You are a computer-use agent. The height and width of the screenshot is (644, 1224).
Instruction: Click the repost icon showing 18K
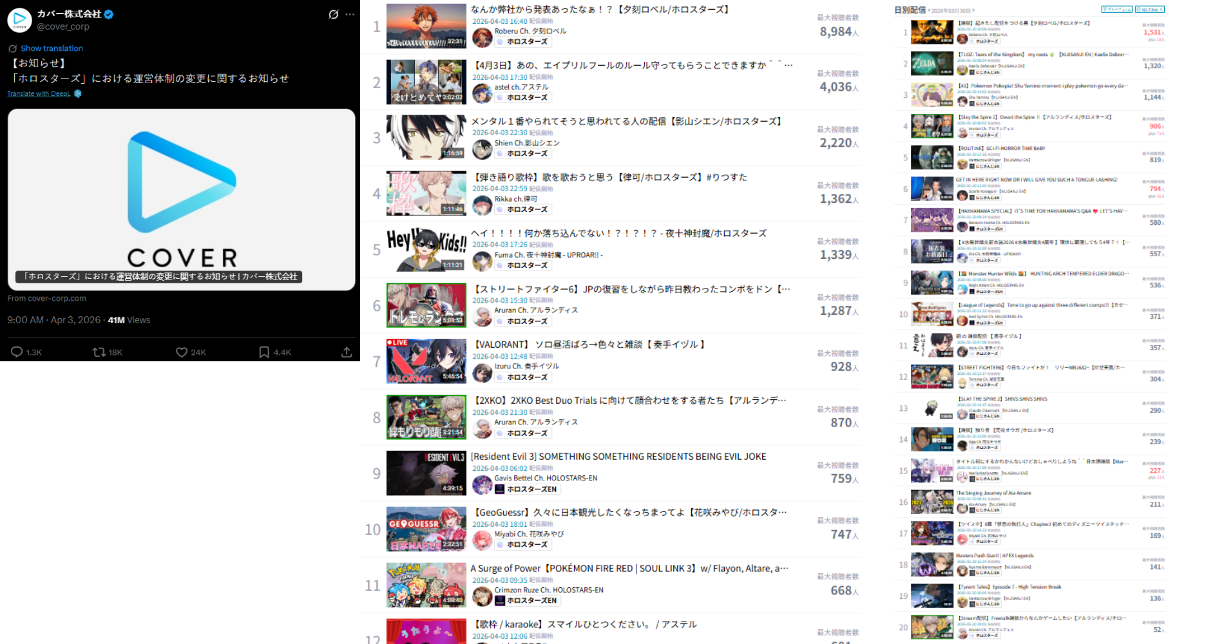[x=99, y=352]
